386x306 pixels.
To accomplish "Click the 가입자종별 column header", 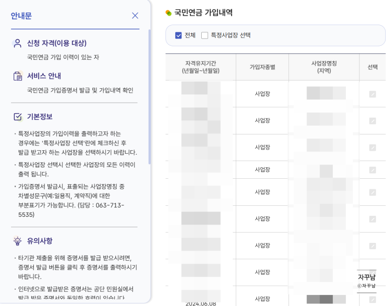I will coord(262,67).
